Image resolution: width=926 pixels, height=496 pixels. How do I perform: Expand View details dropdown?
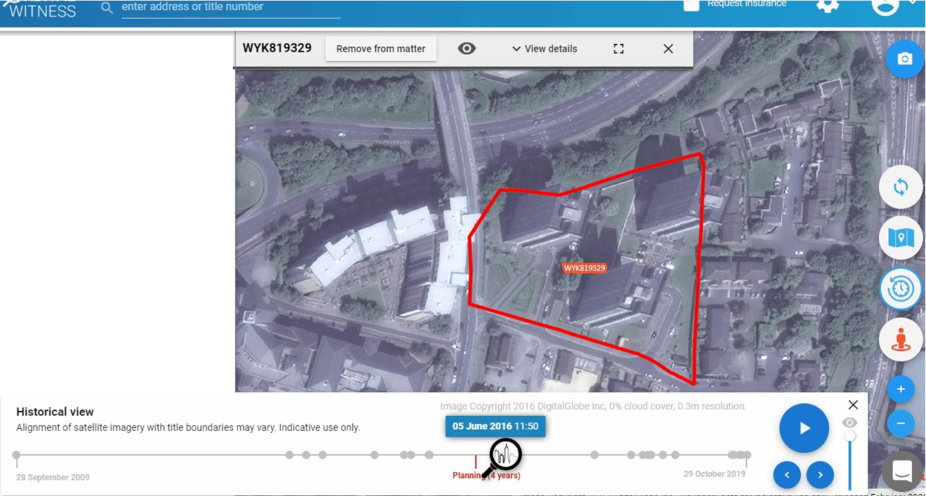tap(545, 49)
